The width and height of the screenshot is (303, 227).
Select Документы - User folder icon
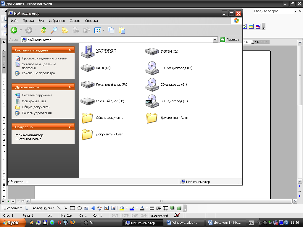tap(87, 134)
